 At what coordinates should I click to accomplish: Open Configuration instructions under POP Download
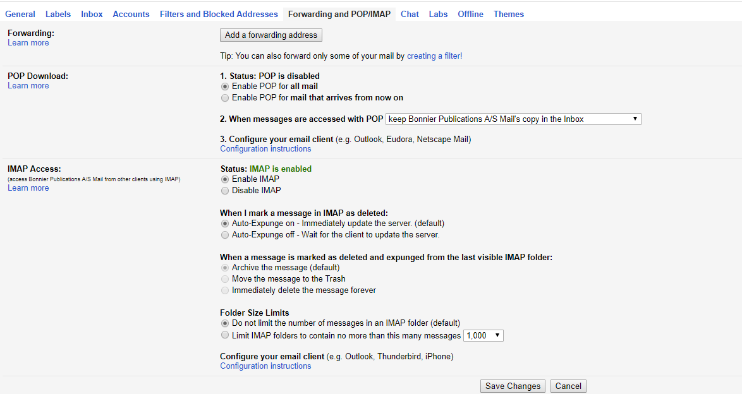pos(265,148)
